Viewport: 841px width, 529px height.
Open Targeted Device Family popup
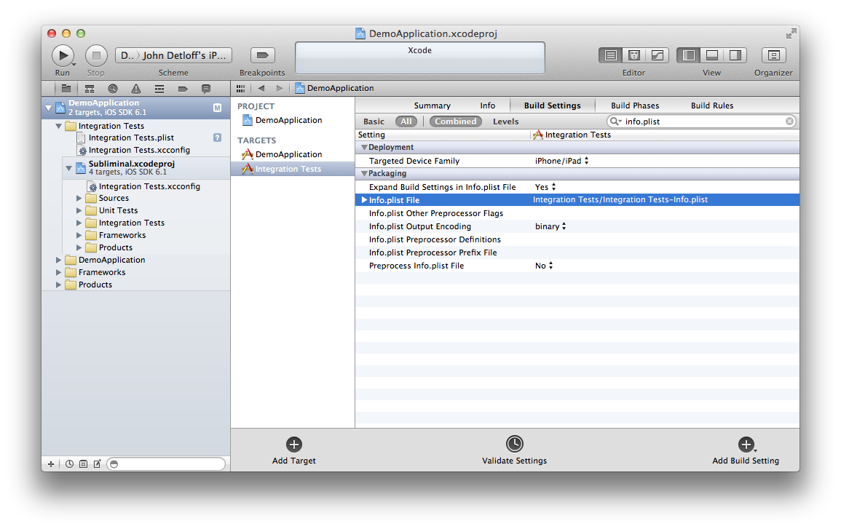(561, 161)
